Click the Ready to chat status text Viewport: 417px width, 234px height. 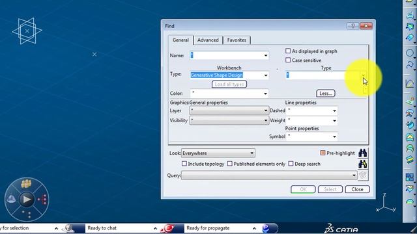click(x=102, y=228)
